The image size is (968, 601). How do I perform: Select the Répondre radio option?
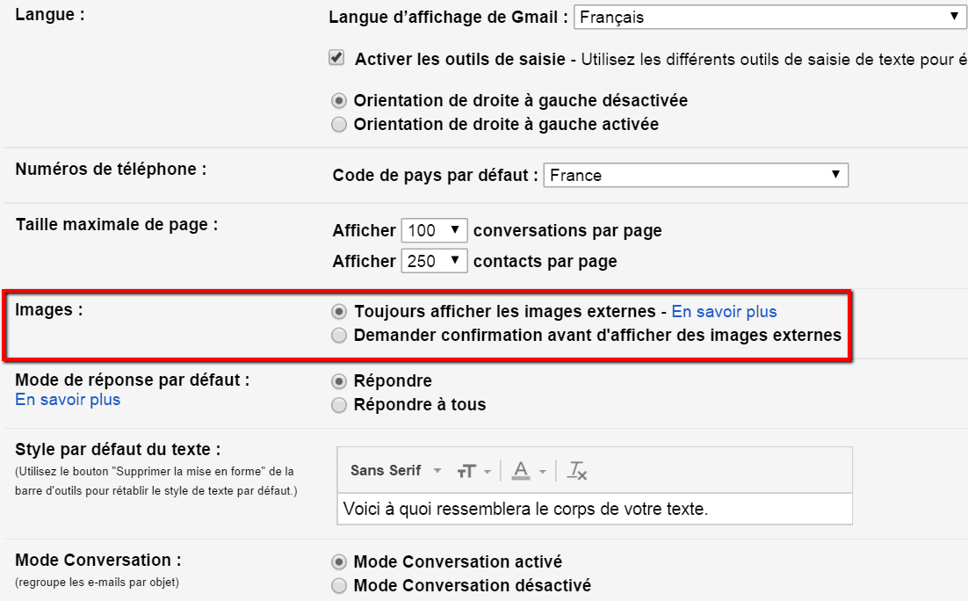pyautogui.click(x=339, y=381)
